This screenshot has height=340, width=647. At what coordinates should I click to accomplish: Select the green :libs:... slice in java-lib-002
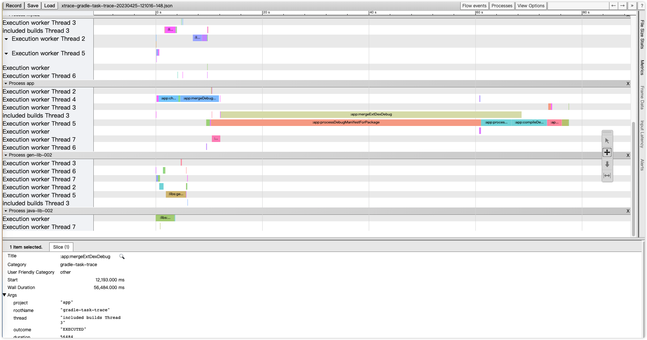(165, 218)
